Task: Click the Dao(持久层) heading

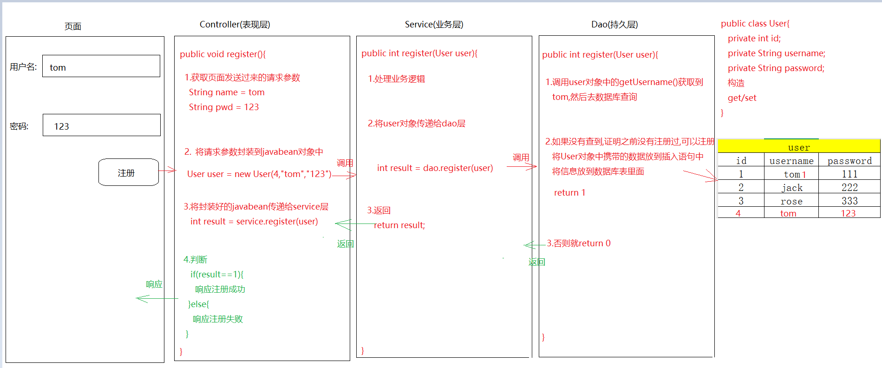Action: pos(614,25)
